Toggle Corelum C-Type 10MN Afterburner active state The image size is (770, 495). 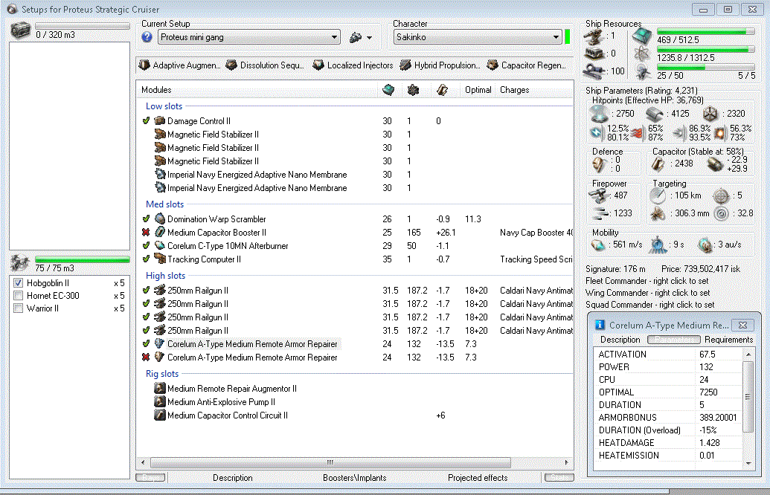(146, 246)
